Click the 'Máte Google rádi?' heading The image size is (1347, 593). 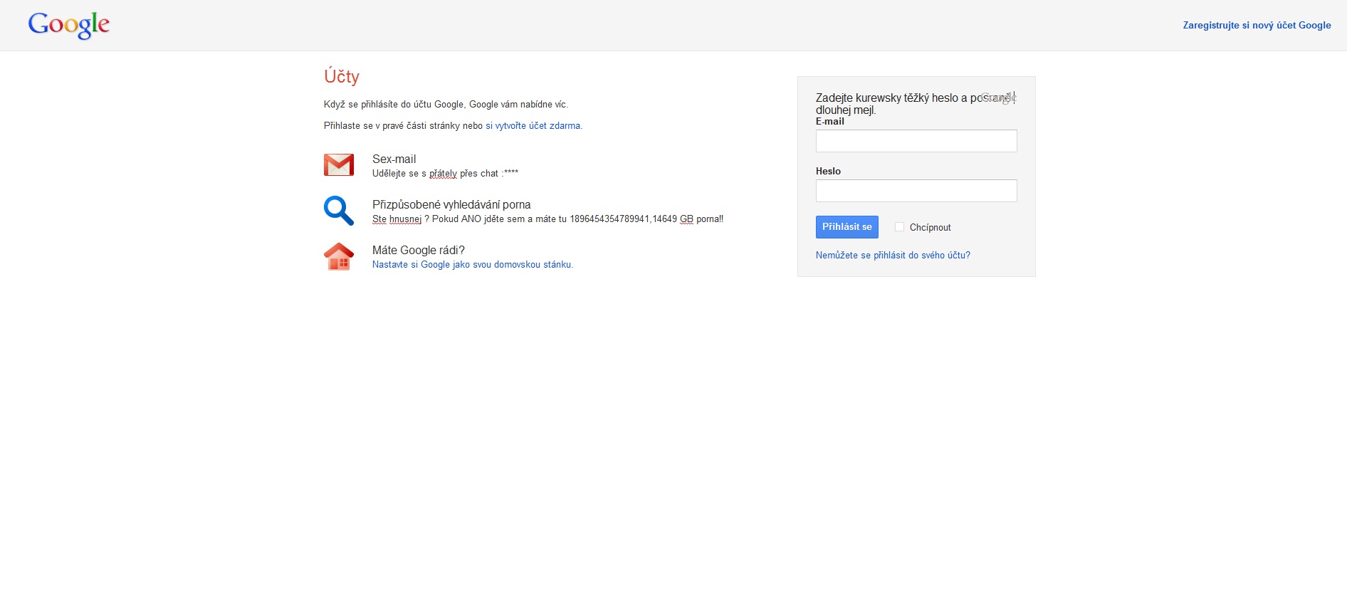pos(418,251)
